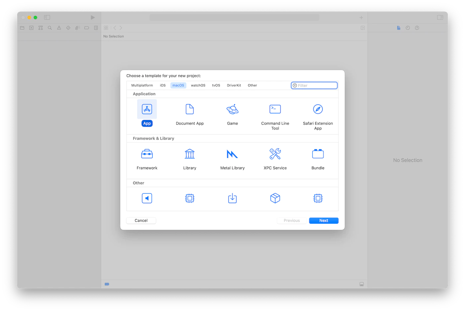This screenshot has width=465, height=311.
Task: Click the Other section header in templates
Action: coord(139,183)
